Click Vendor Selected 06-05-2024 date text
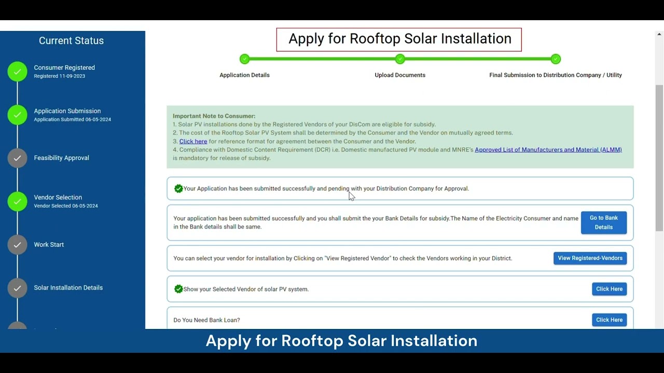Screen dimensions: 664x373 66,206
